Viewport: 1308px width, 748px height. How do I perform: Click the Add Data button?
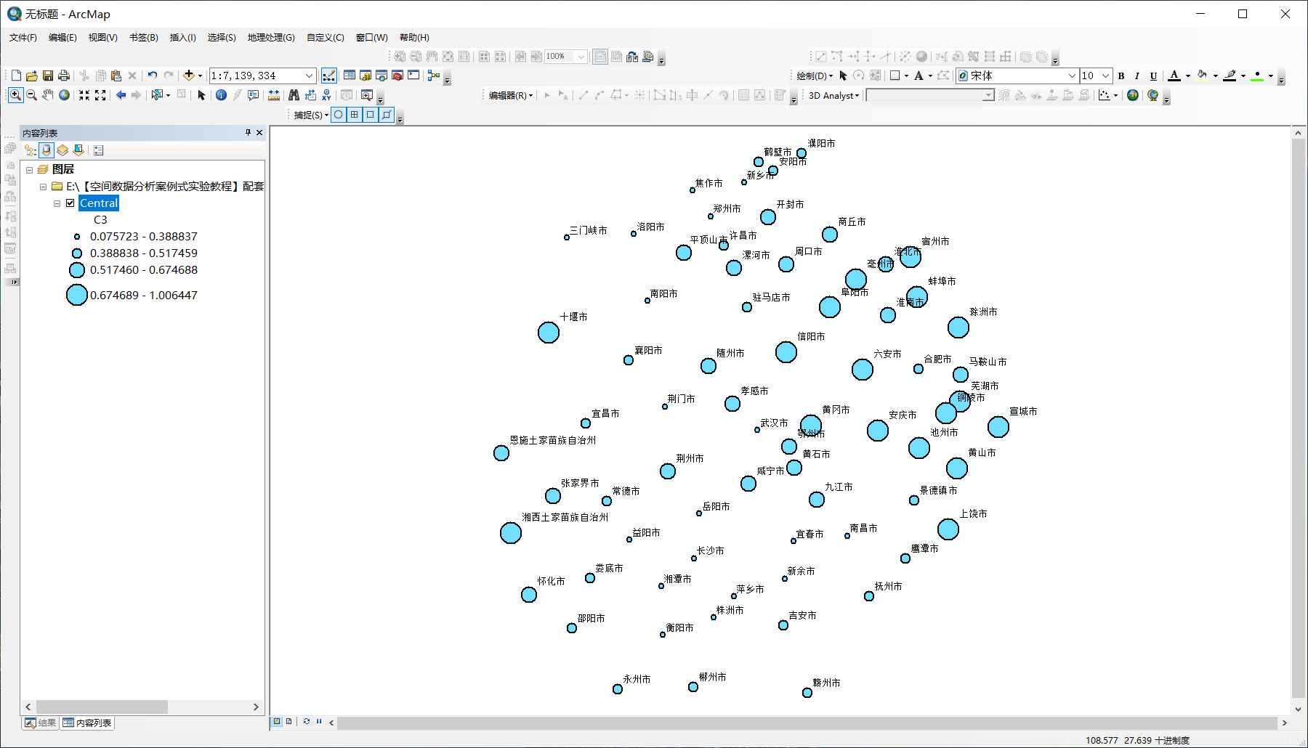tap(189, 76)
